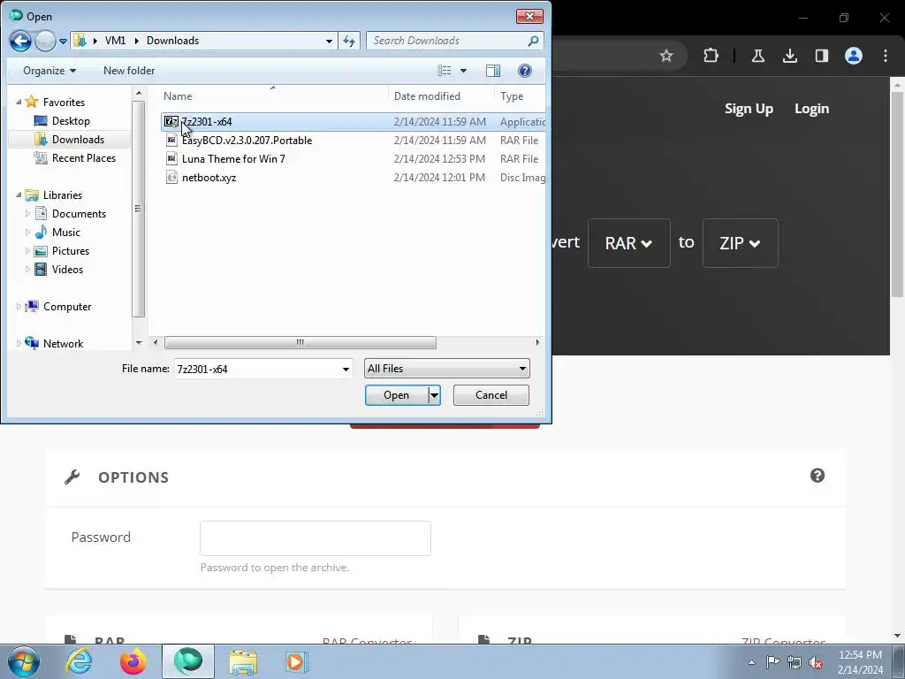Click the horizontal scrollbar in file list
The image size is (905, 679).
point(300,342)
